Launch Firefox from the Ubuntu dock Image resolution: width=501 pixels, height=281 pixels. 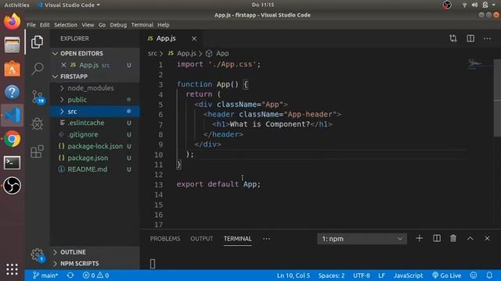click(13, 21)
